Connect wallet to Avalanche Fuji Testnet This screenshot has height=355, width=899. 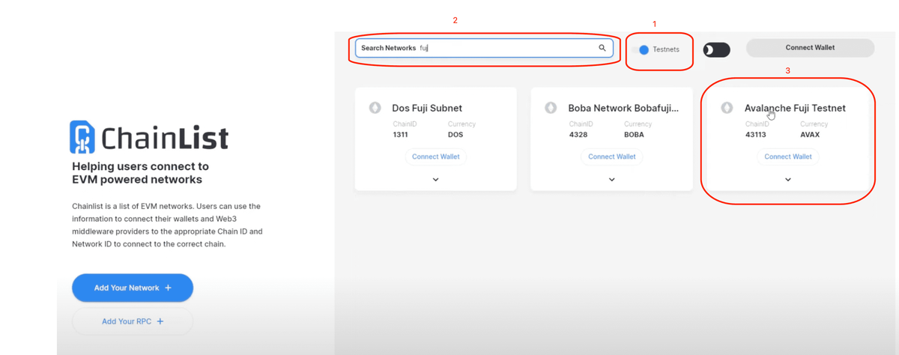[787, 157]
